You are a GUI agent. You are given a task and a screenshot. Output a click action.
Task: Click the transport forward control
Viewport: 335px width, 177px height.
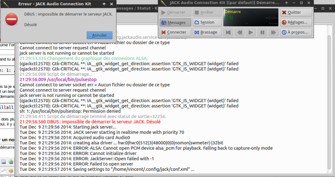pos(273,32)
